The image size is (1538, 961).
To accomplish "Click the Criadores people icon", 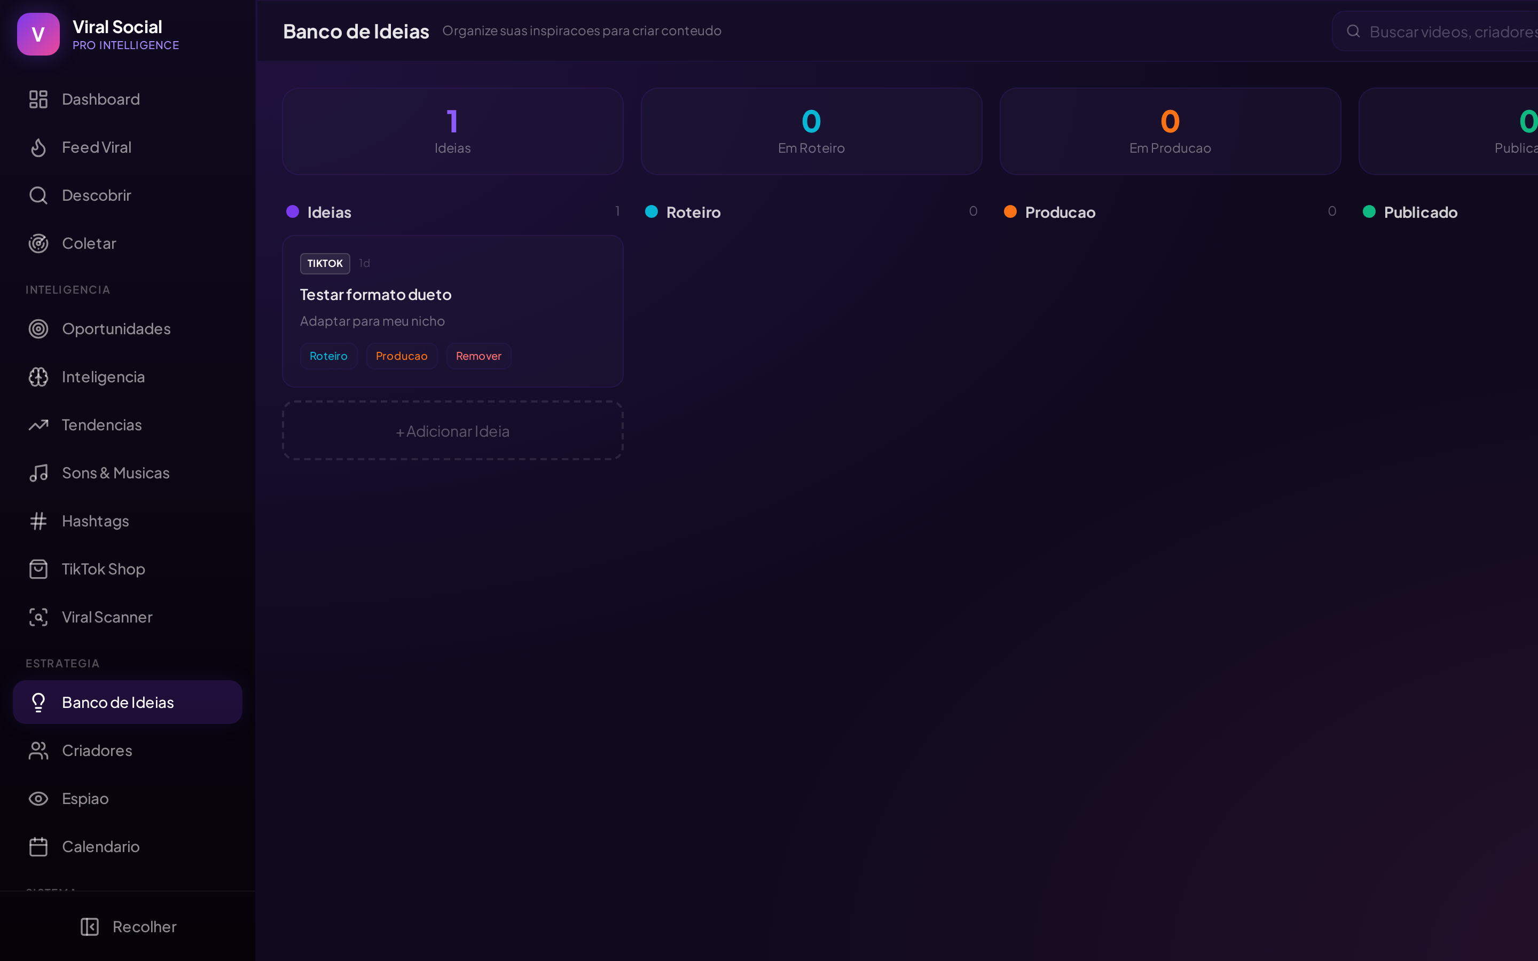I will tap(38, 751).
